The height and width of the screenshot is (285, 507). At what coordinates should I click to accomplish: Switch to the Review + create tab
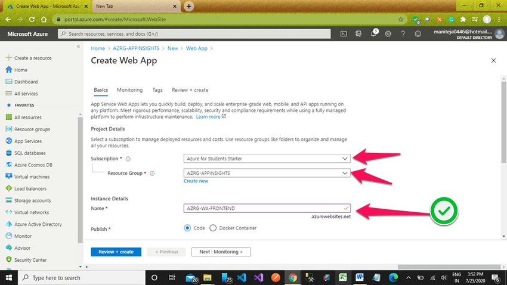[x=190, y=90]
